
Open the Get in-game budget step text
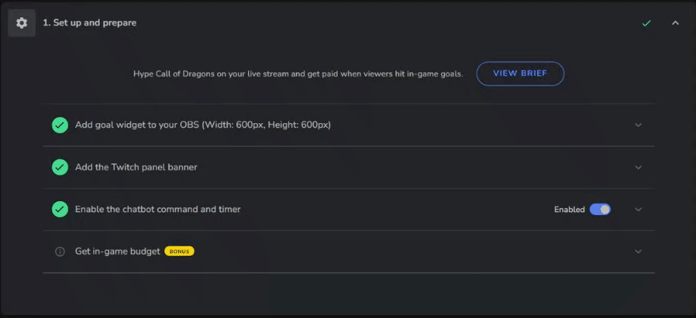pyautogui.click(x=118, y=251)
